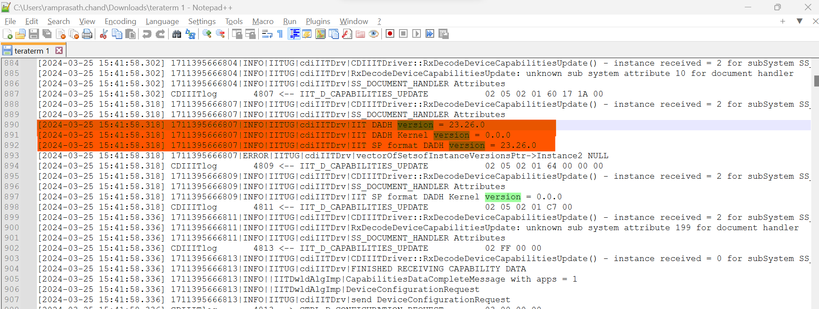
Task: Click the vertical scrollbar thumb
Action: tap(816, 81)
